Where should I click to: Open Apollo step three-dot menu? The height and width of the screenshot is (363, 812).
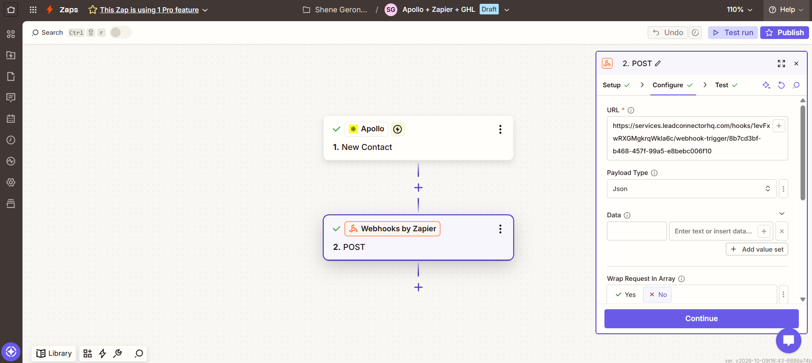[500, 129]
